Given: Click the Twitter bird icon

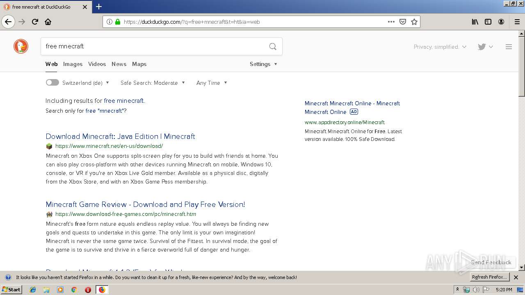Looking at the screenshot, I should [x=482, y=47].
